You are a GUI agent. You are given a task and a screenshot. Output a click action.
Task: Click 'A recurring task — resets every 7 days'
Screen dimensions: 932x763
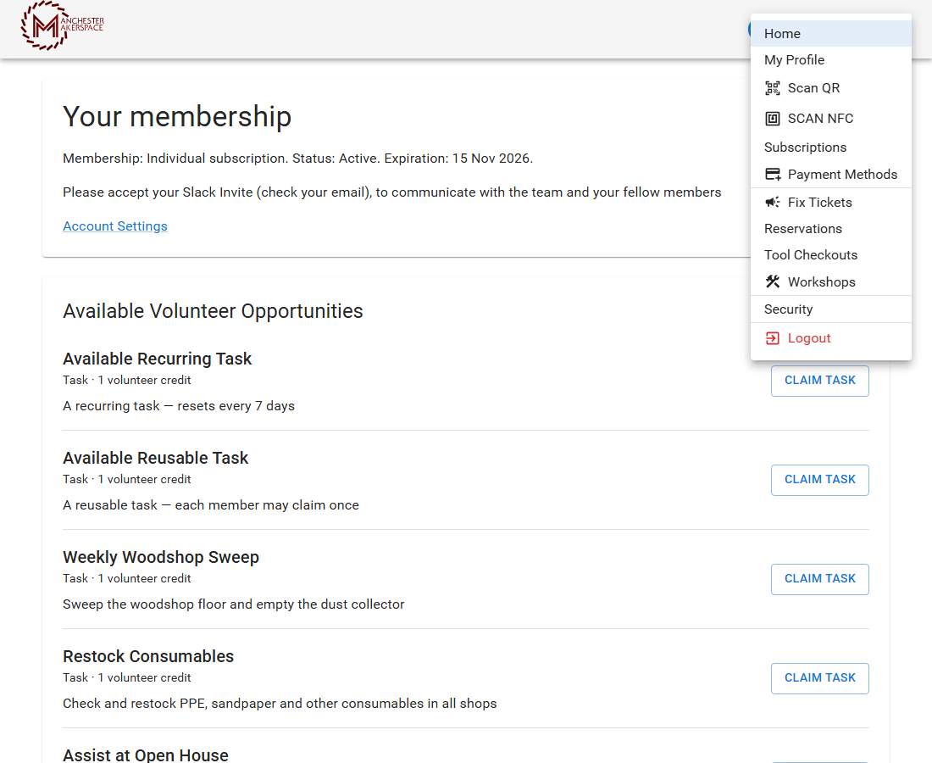coord(179,405)
